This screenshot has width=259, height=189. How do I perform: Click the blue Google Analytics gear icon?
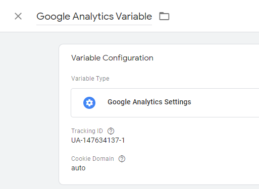pos(89,103)
